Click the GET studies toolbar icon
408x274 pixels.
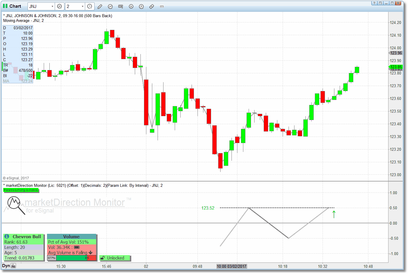121,6
